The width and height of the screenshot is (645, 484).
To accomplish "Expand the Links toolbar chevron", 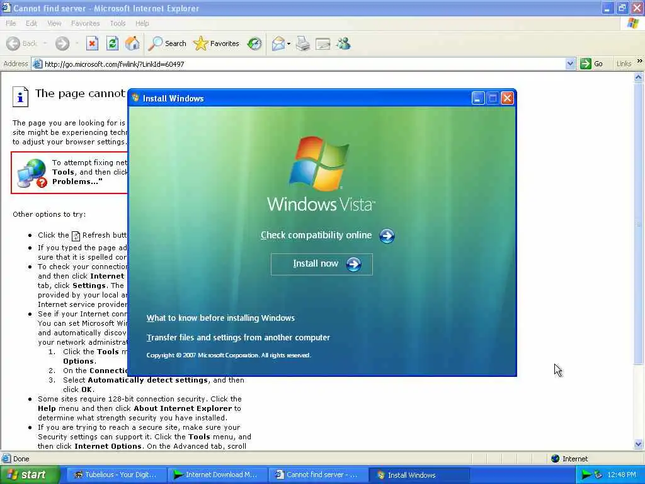I will 640,61.
